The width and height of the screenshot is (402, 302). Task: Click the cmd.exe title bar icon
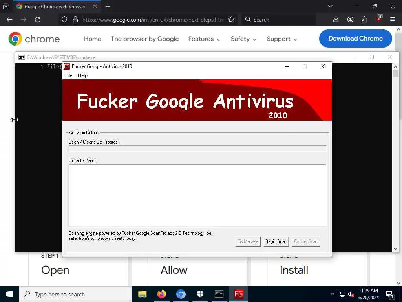pyautogui.click(x=22, y=57)
